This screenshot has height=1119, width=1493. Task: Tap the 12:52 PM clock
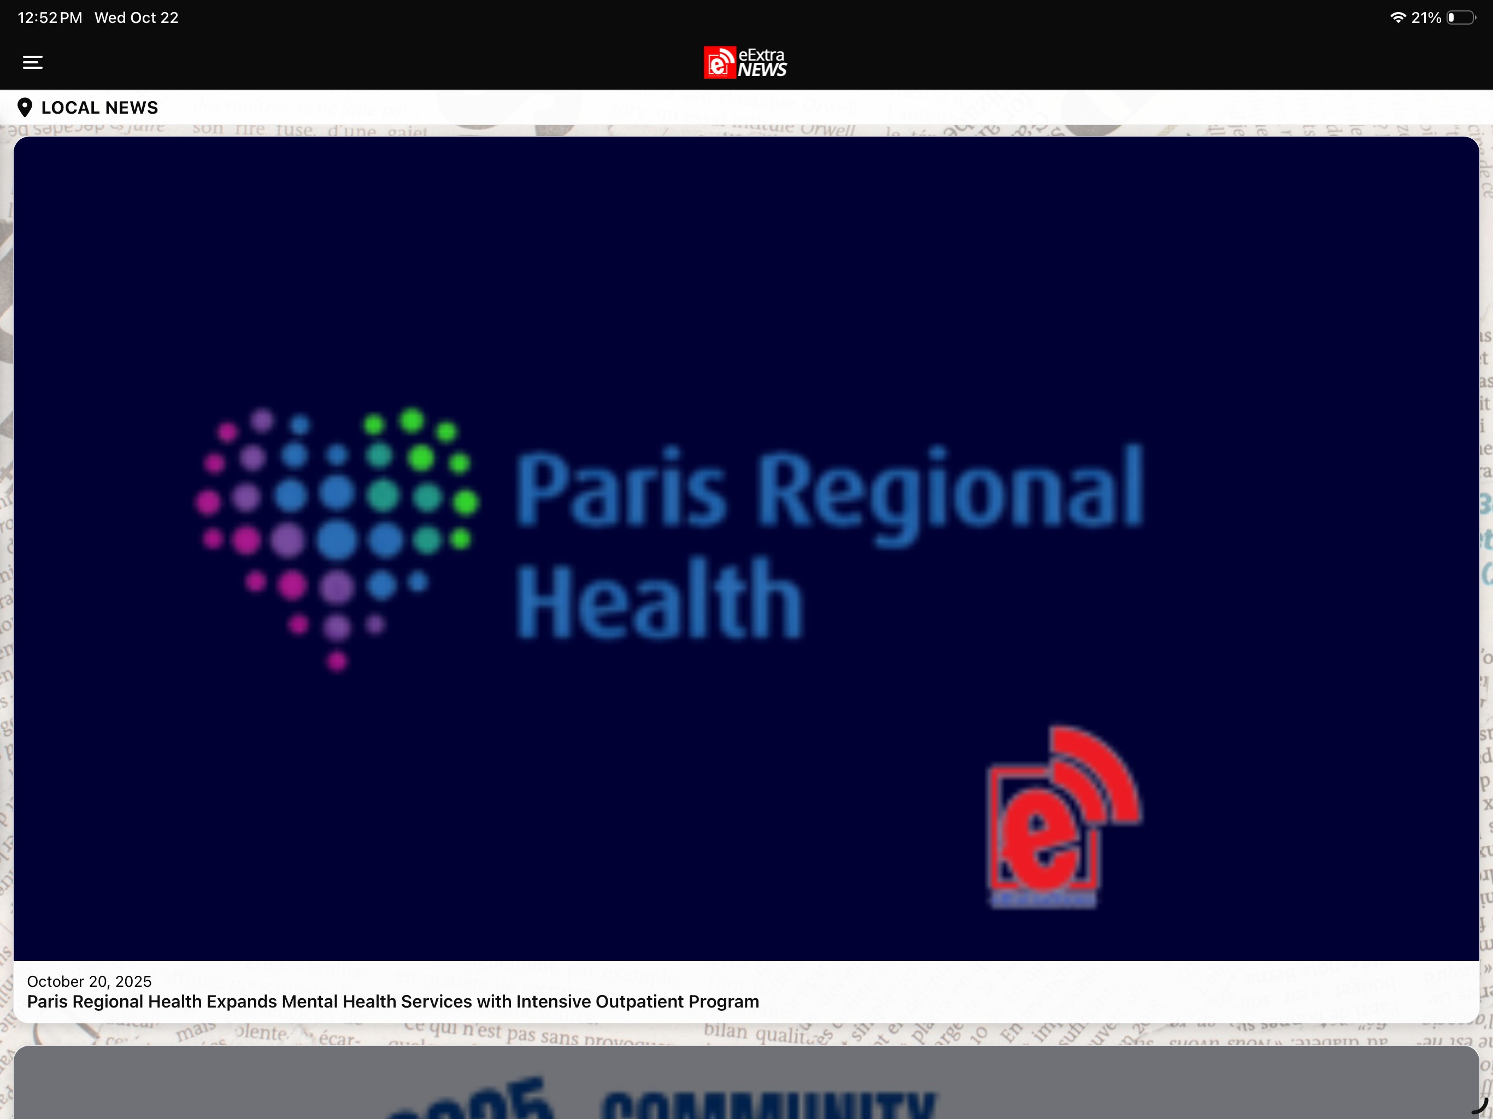point(50,17)
